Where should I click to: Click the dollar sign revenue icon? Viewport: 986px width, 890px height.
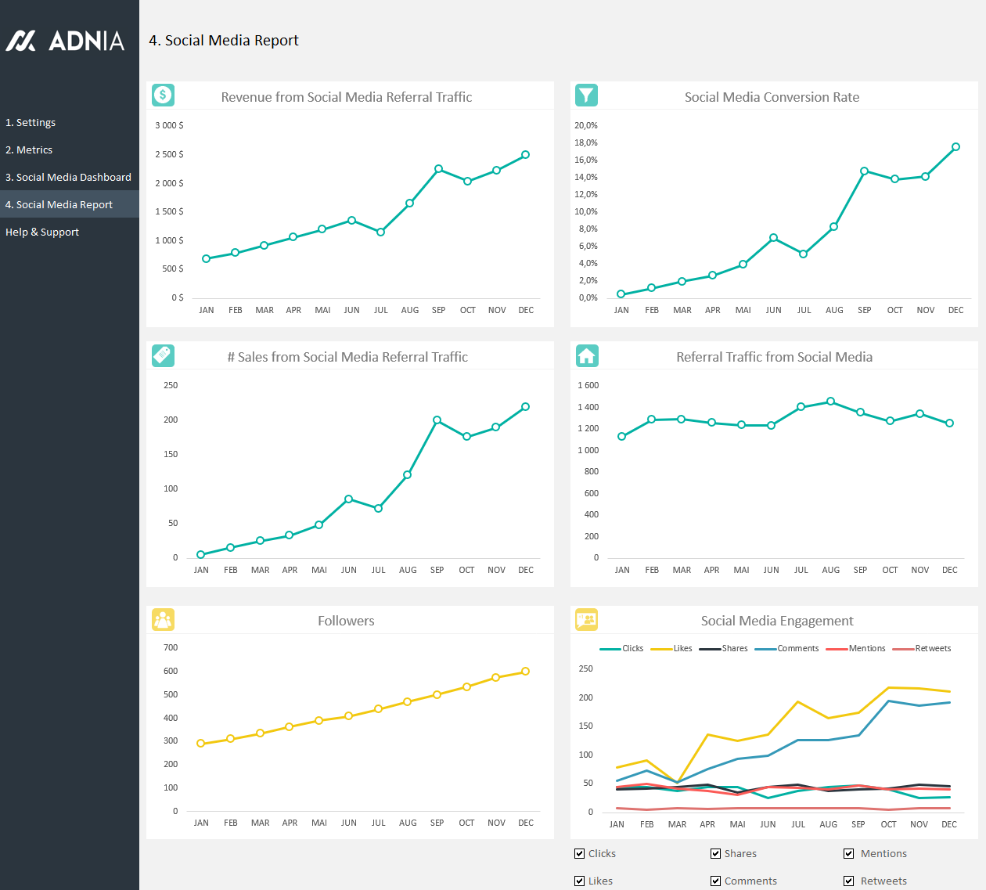pos(163,95)
